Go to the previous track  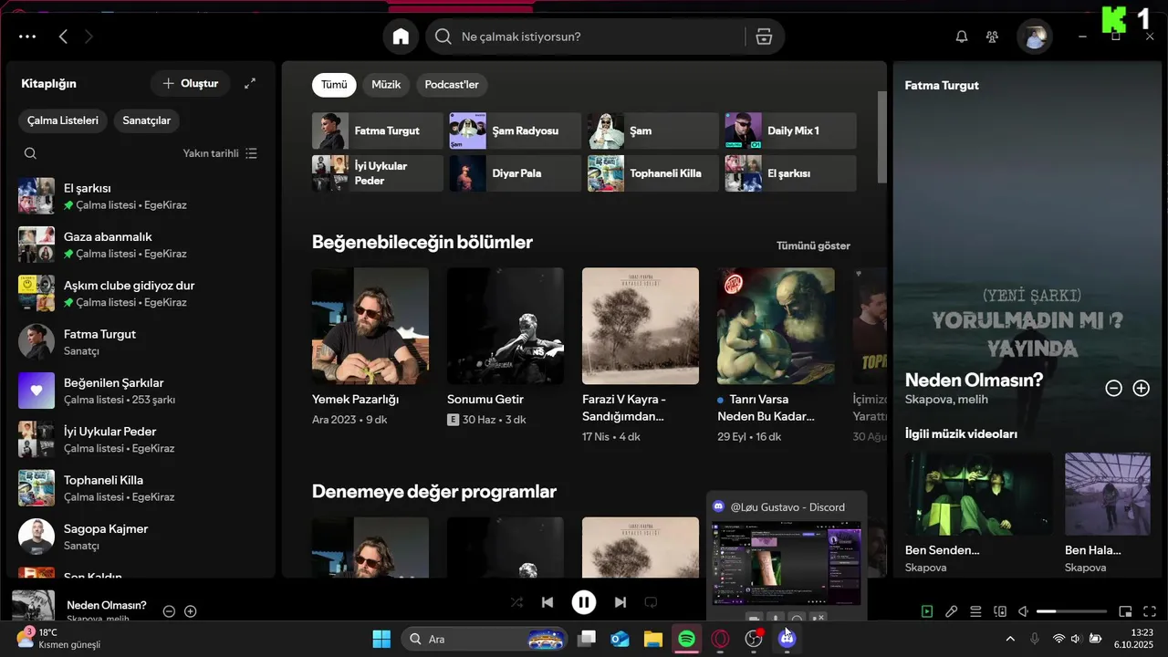point(547,602)
